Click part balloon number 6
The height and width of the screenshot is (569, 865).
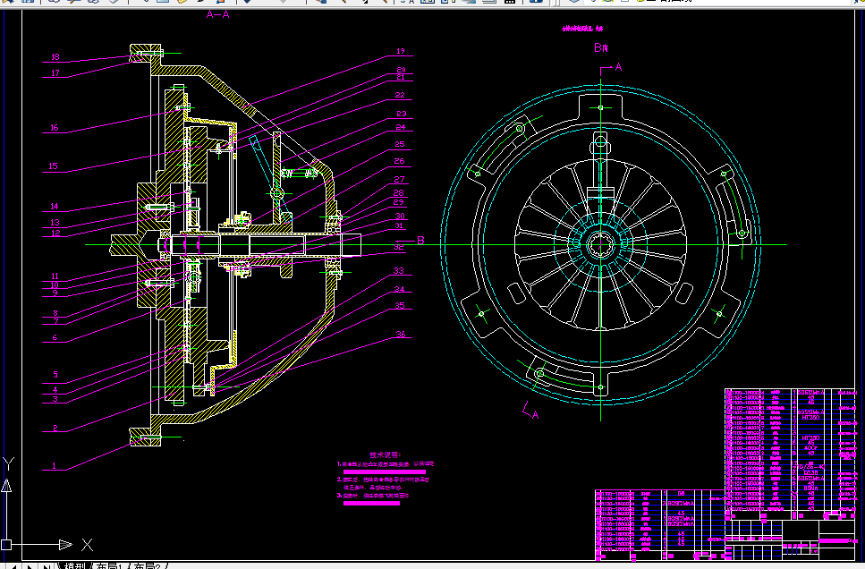point(55,337)
